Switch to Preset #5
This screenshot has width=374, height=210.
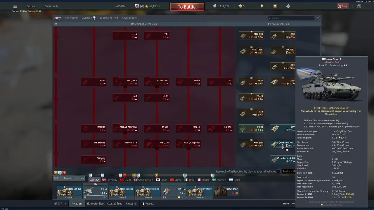coord(131,204)
